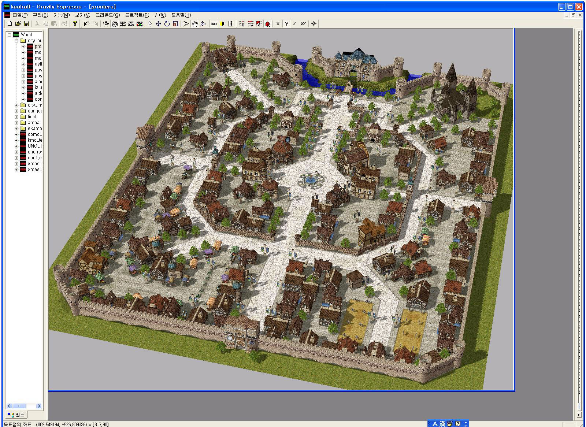Click the second dashed-grid selection icon
This screenshot has width=586, height=427.
point(251,23)
